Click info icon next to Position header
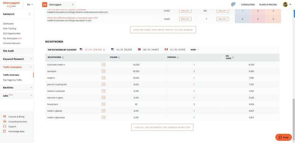The height and width of the screenshot is (143, 295). click(x=178, y=57)
